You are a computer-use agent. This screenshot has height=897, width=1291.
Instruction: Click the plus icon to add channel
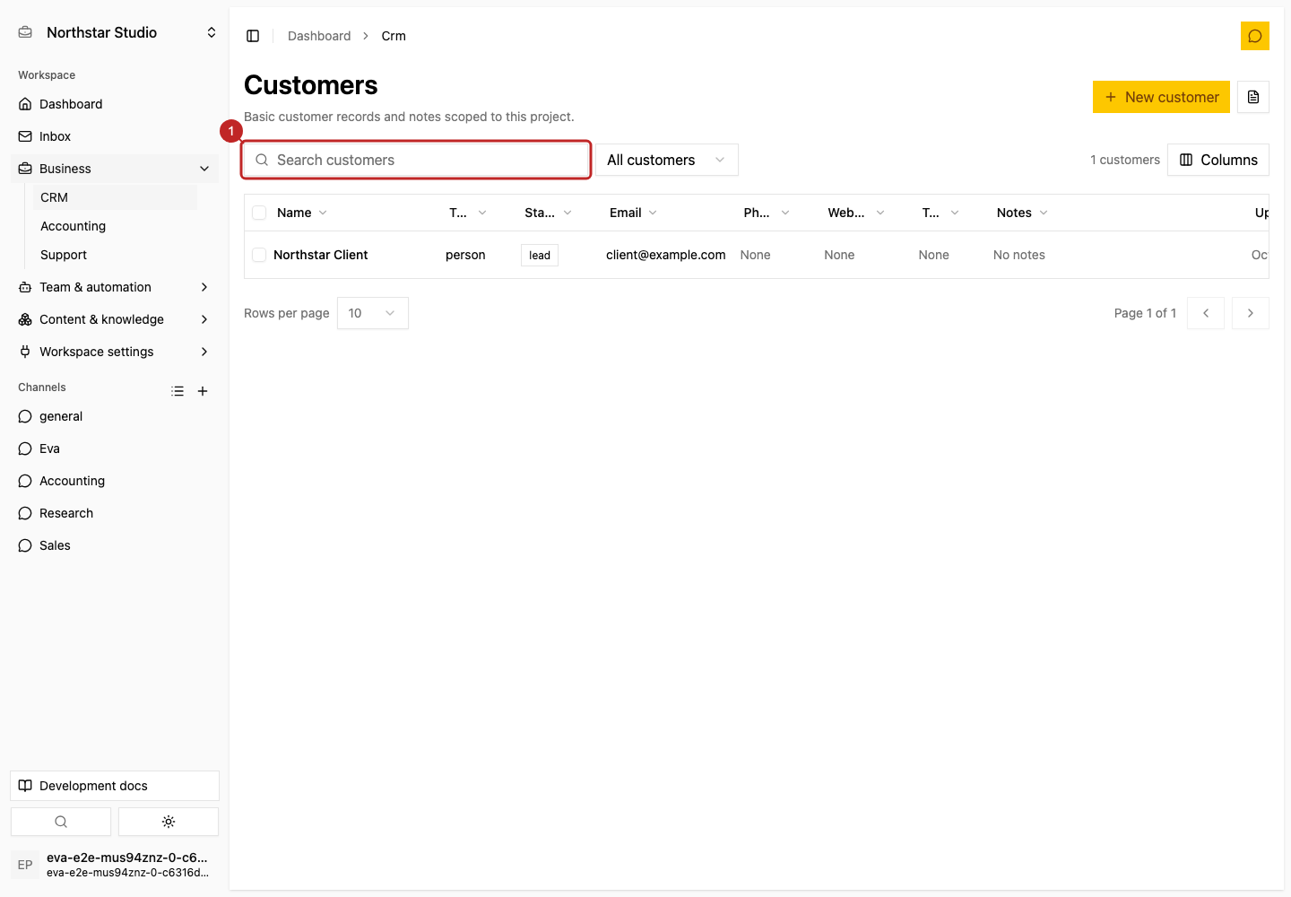(x=203, y=391)
